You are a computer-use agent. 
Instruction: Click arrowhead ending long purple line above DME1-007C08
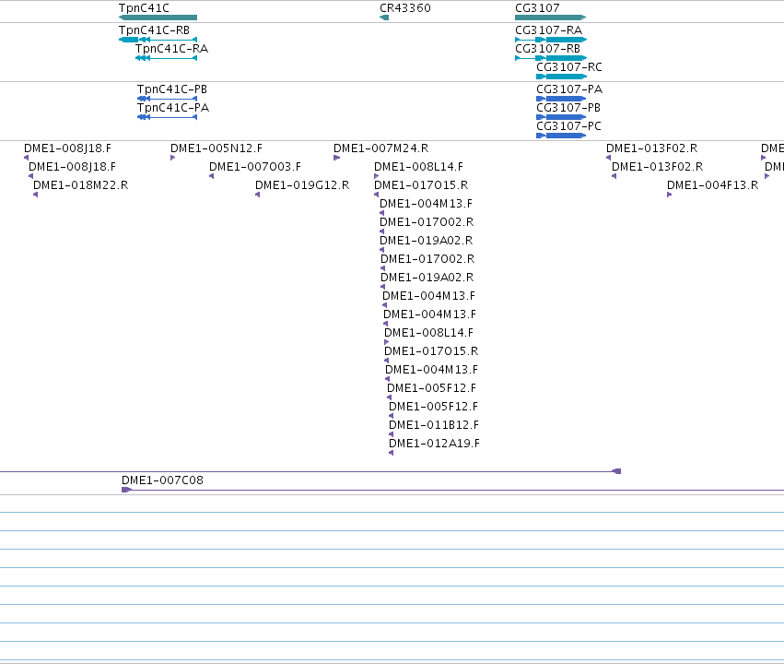coord(616,471)
